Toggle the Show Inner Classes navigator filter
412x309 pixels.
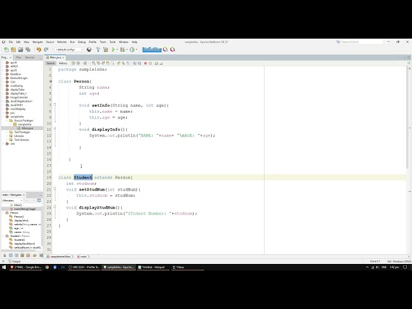(28, 256)
